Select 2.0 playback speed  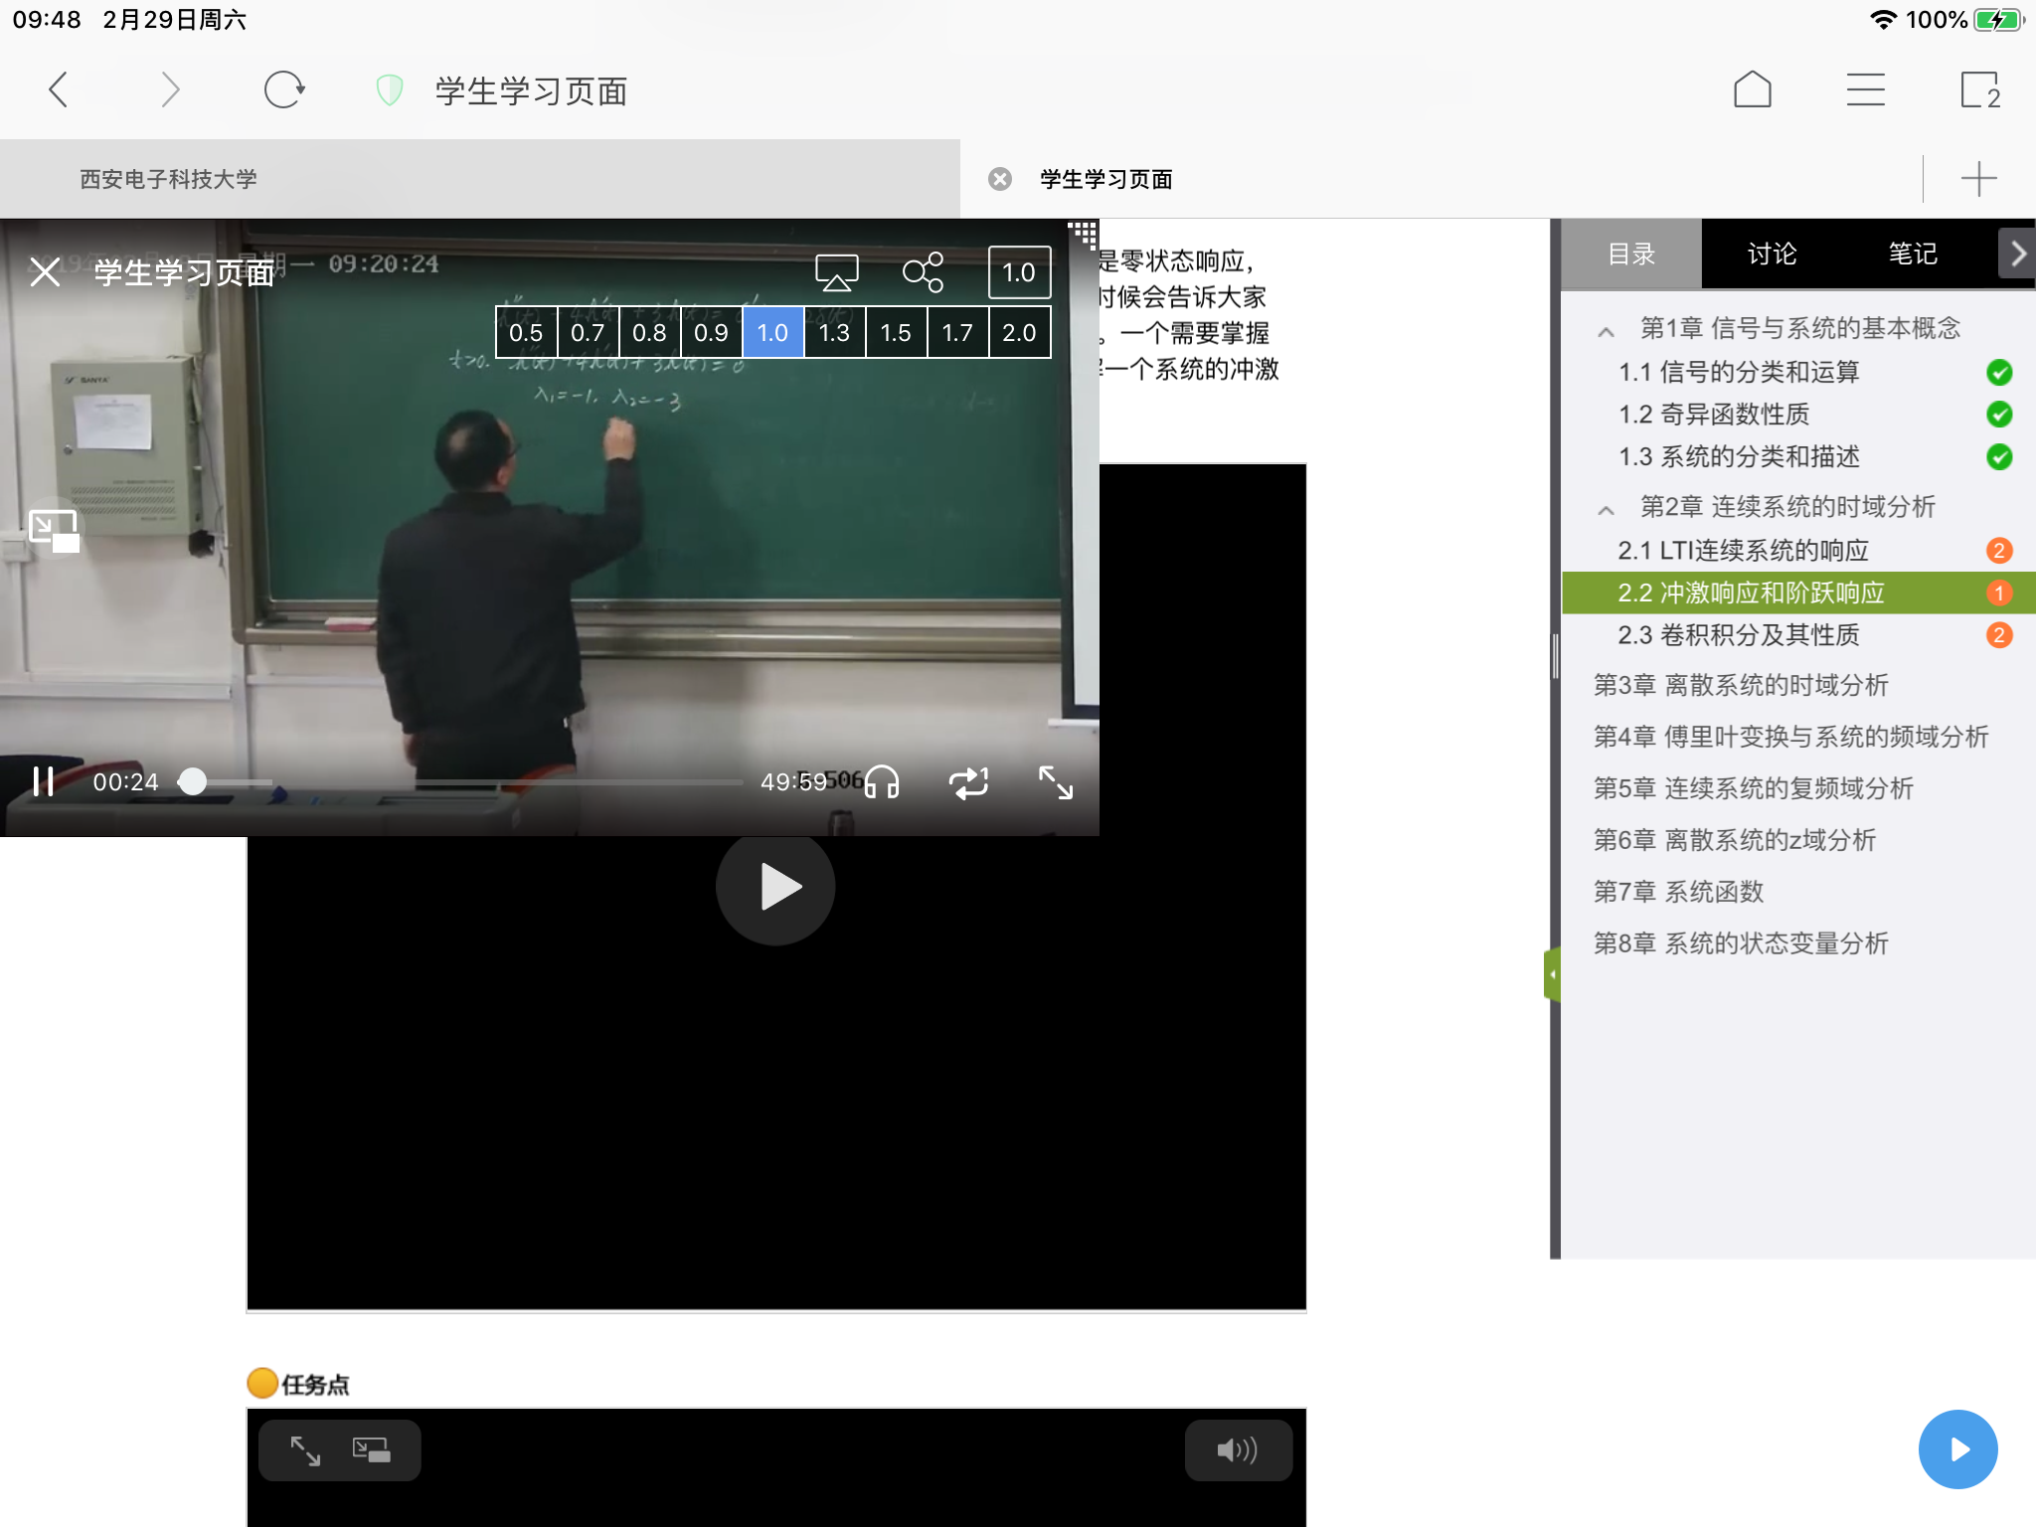1019,333
